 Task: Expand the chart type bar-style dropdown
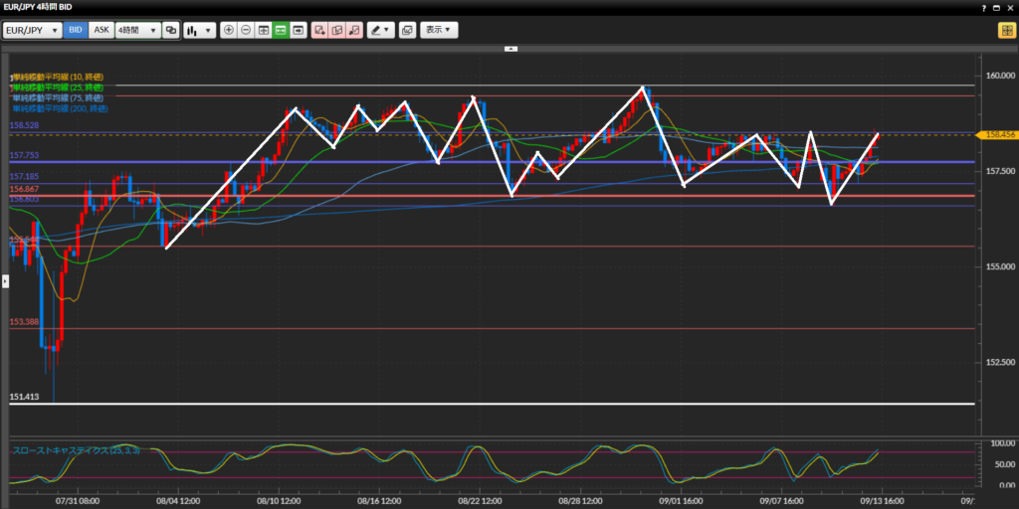coord(200,30)
